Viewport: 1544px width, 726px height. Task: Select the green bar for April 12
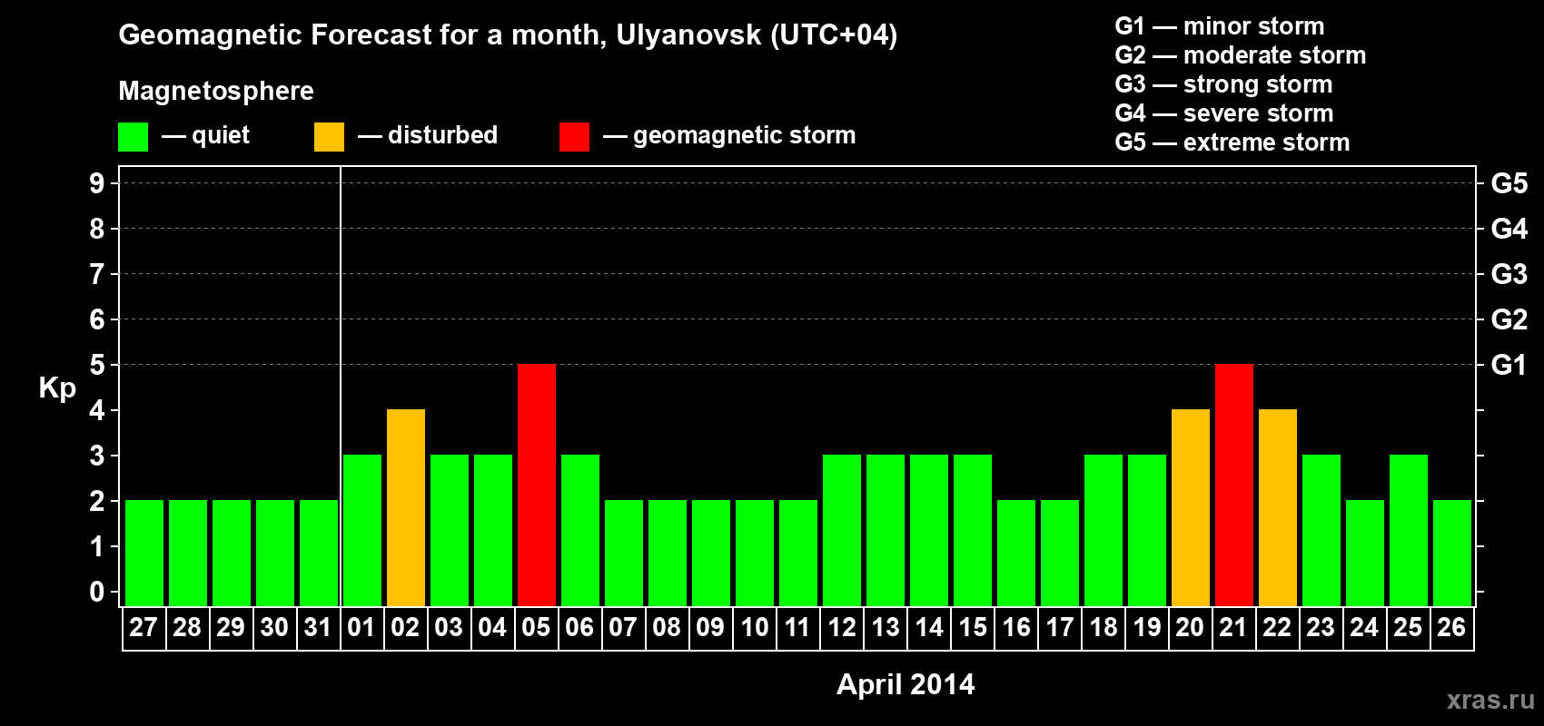tap(842, 531)
